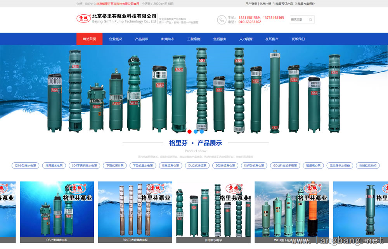388x249 pixels.
Task: Click the 下吸式潜水电泵 category pill
Action: click(x=143, y=165)
